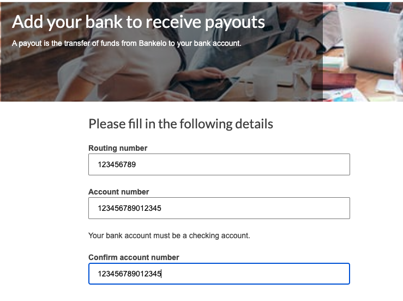
Task: Select the Confirm account number field
Action: point(219,274)
